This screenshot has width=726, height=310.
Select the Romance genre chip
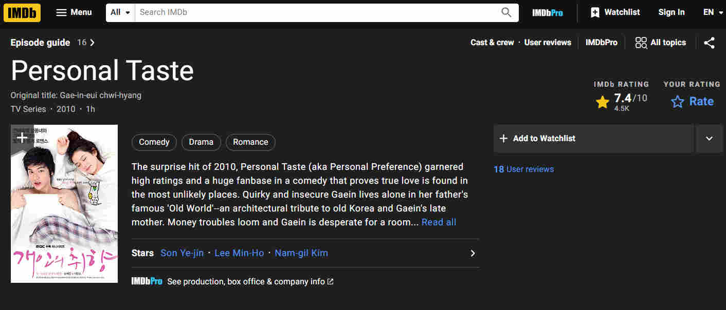click(250, 142)
